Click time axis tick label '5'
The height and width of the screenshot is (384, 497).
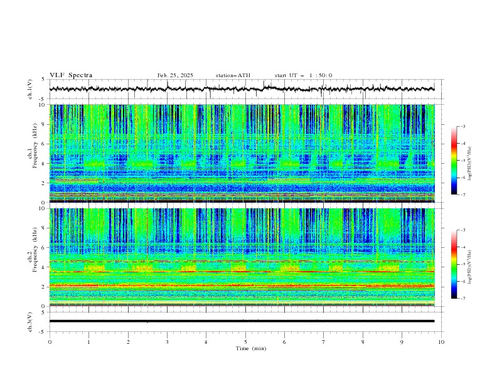[245, 342]
